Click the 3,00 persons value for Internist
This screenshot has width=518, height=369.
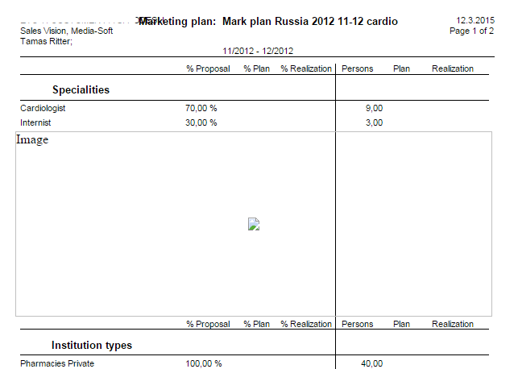point(374,122)
